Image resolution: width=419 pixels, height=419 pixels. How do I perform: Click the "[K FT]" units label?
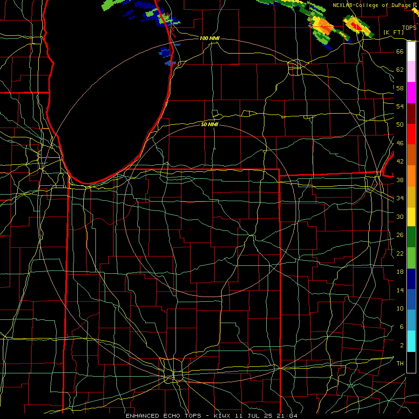(393, 32)
